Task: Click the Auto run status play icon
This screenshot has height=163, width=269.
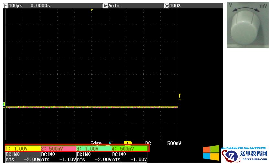Action: (x=105, y=6)
